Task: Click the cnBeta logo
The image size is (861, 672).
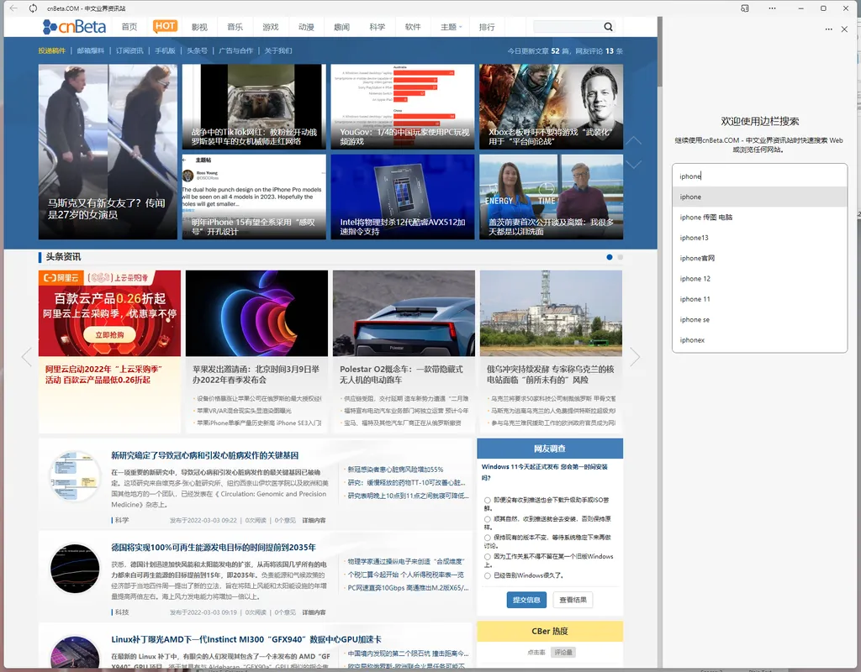Action: click(x=74, y=27)
